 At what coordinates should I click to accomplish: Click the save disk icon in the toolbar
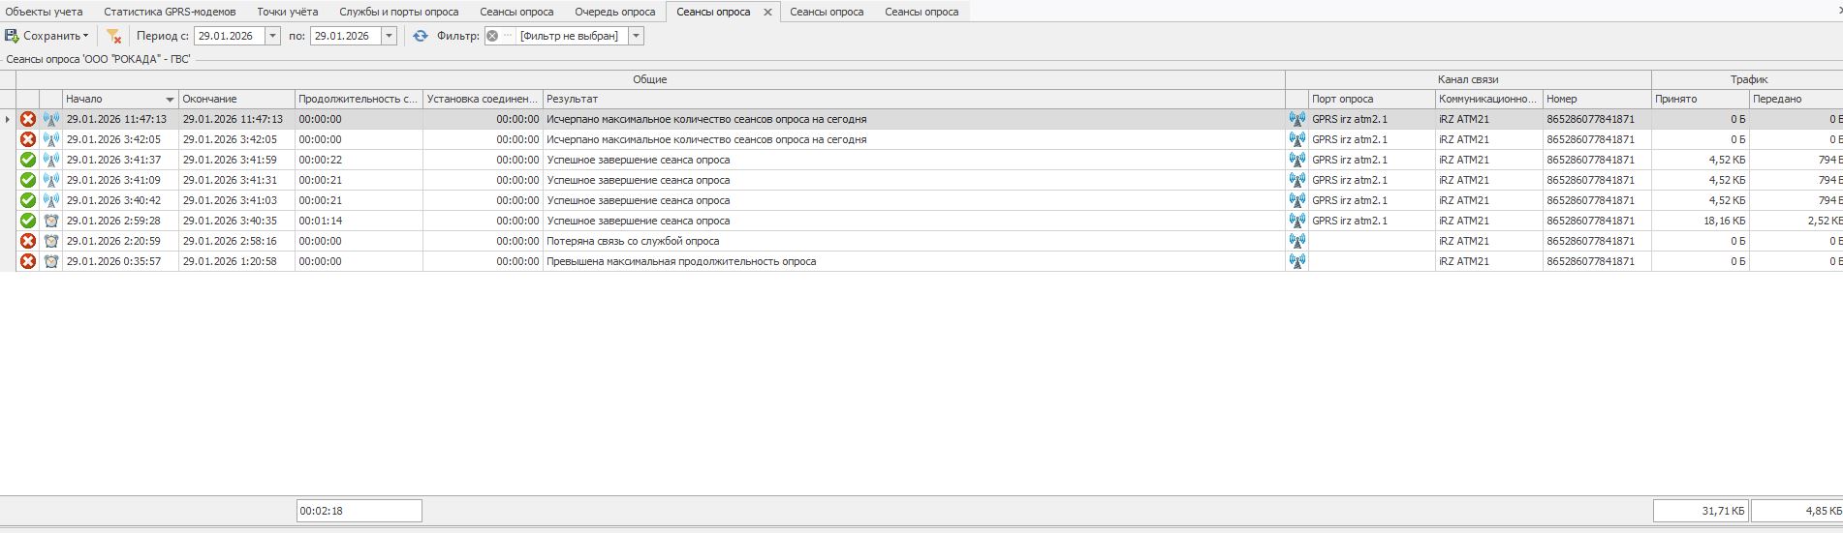tap(12, 36)
